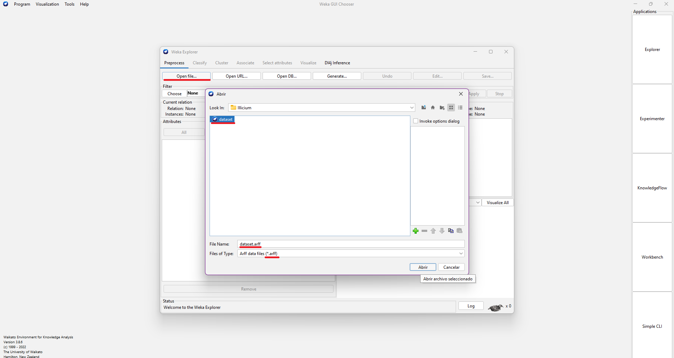The width and height of the screenshot is (674, 358).
Task: Select the dataset file icon
Action: point(215,119)
